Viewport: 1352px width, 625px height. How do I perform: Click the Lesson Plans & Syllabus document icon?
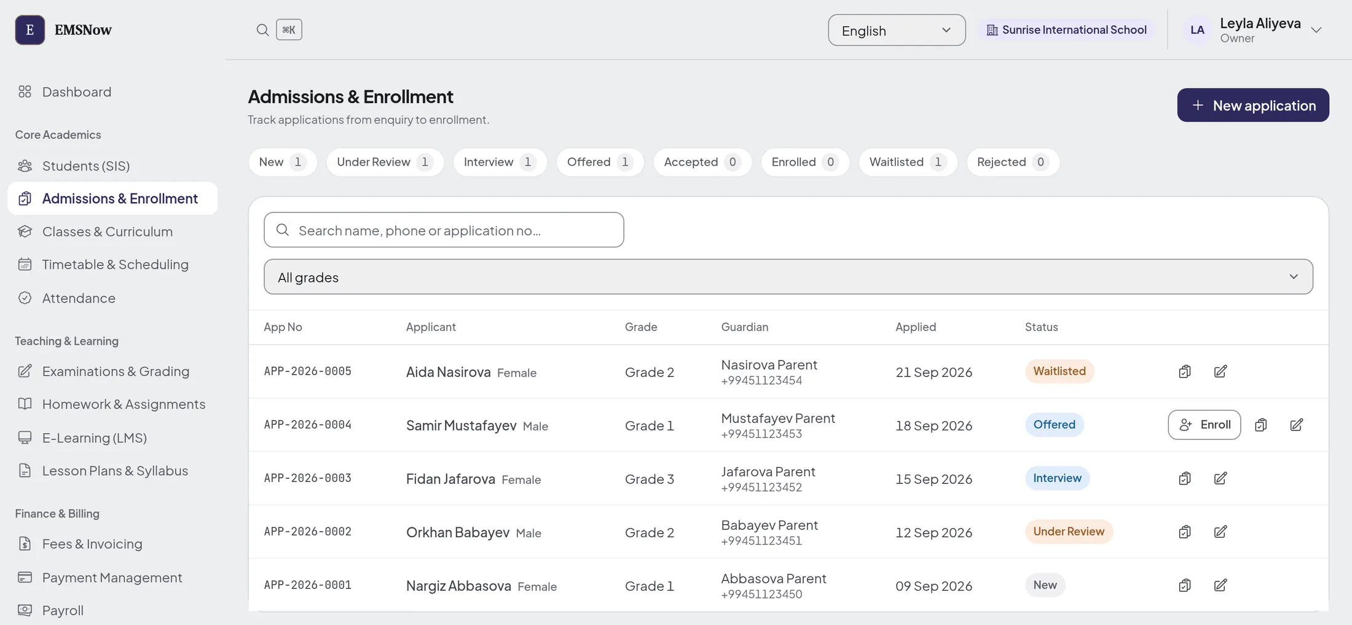pos(25,470)
